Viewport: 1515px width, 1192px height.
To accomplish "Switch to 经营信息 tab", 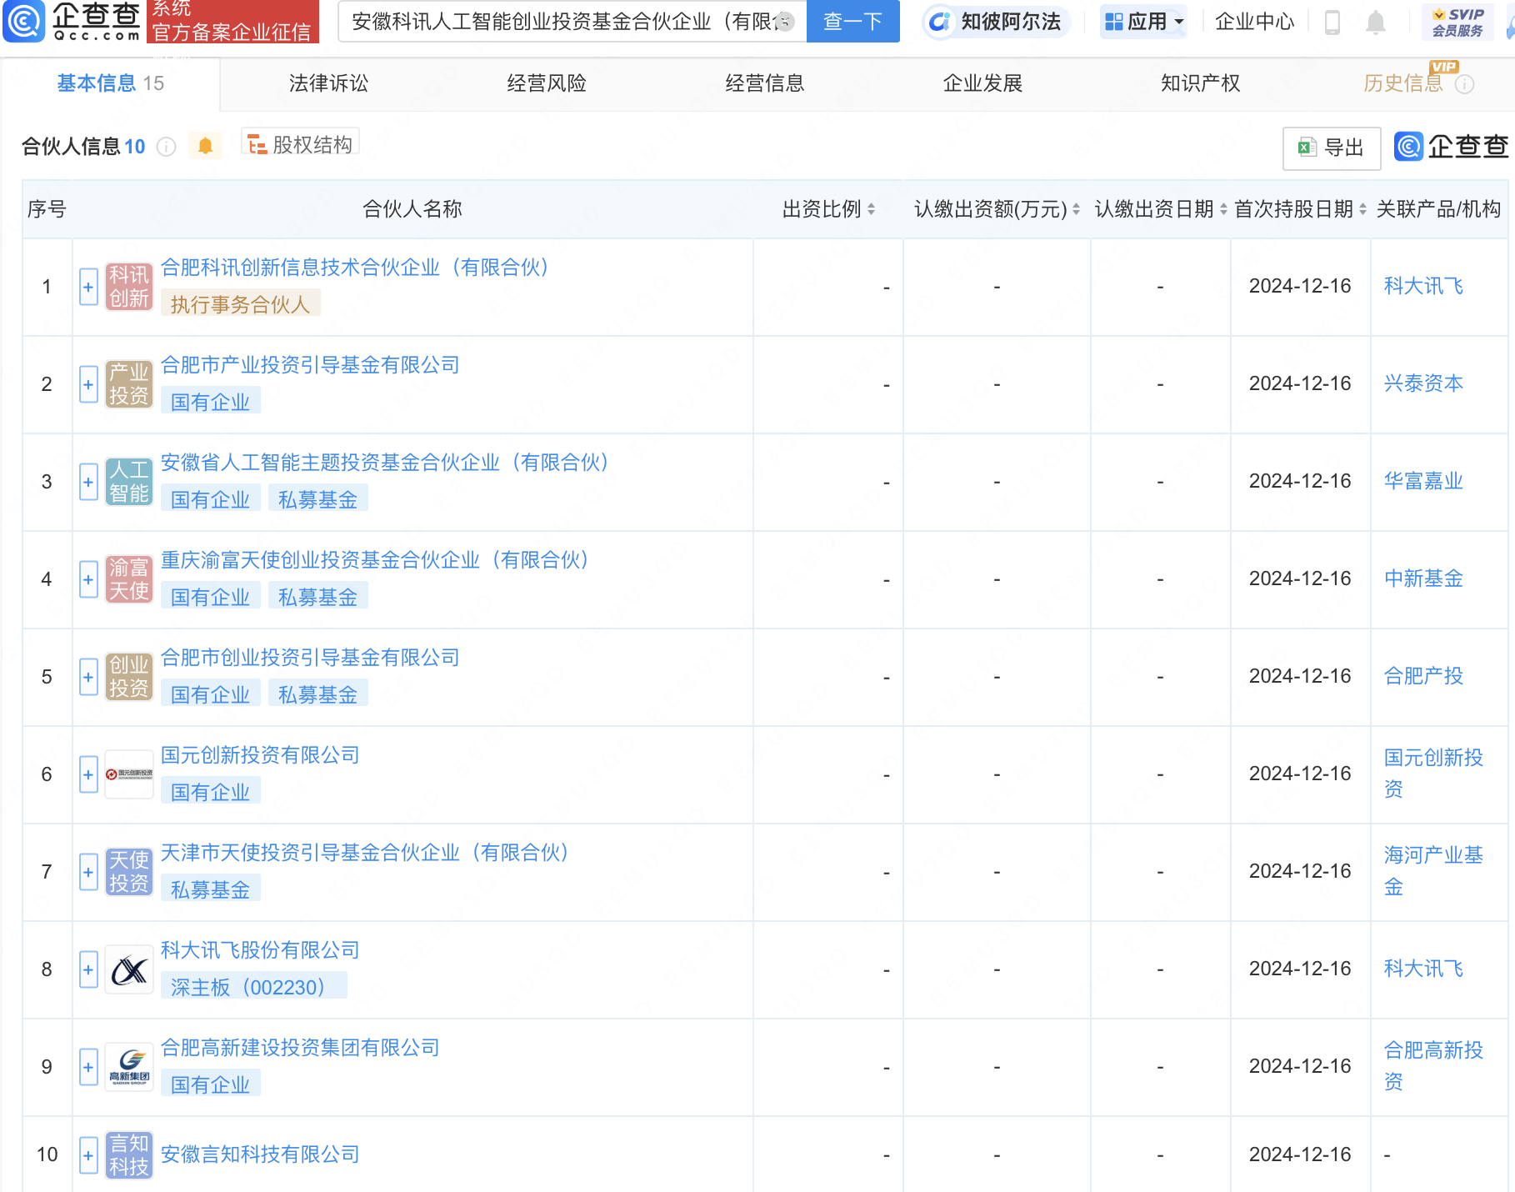I will point(765,83).
